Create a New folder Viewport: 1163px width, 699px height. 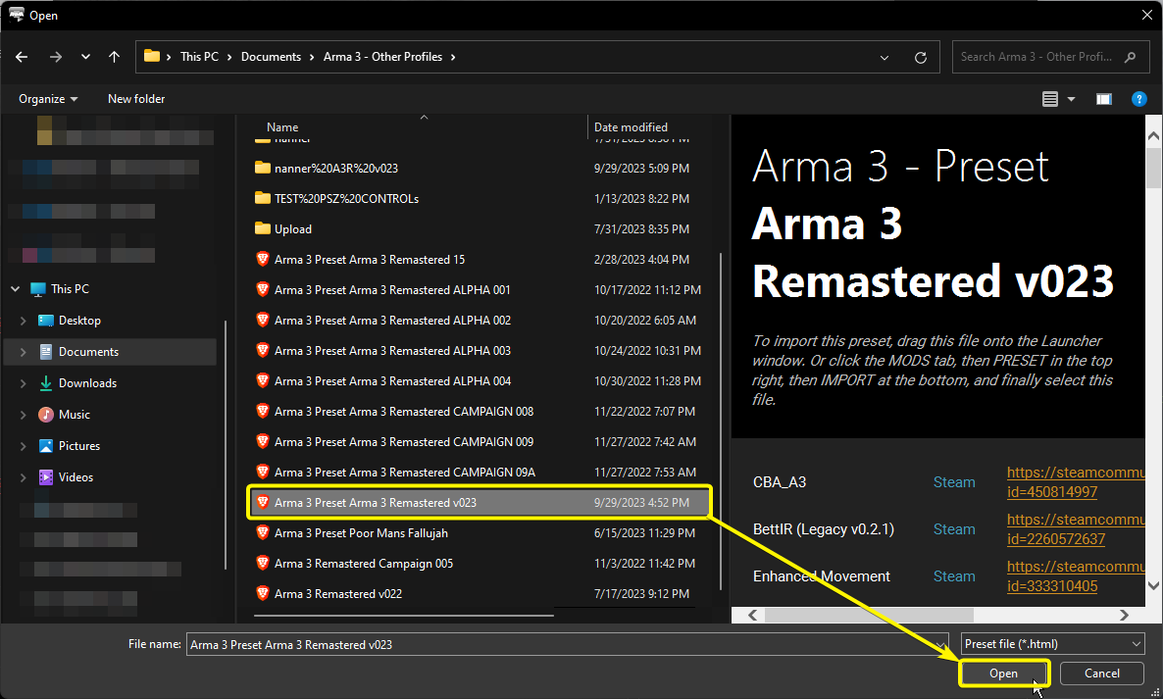click(136, 99)
